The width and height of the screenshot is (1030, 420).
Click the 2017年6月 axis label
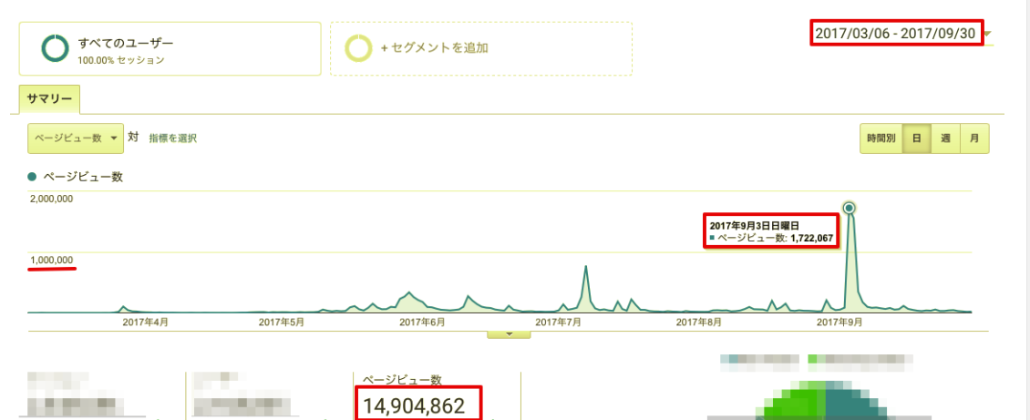pos(422,323)
